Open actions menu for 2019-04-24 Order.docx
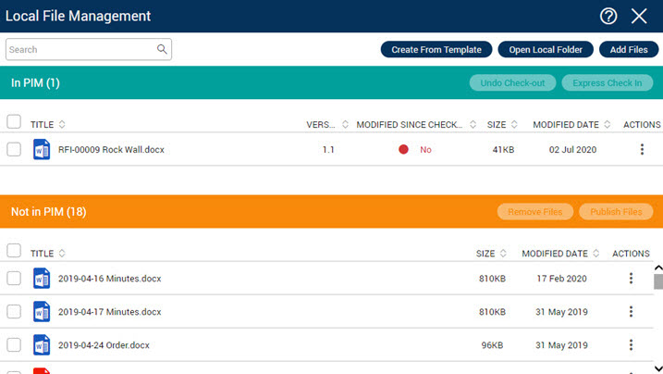This screenshot has height=374, width=663. pyautogui.click(x=632, y=344)
